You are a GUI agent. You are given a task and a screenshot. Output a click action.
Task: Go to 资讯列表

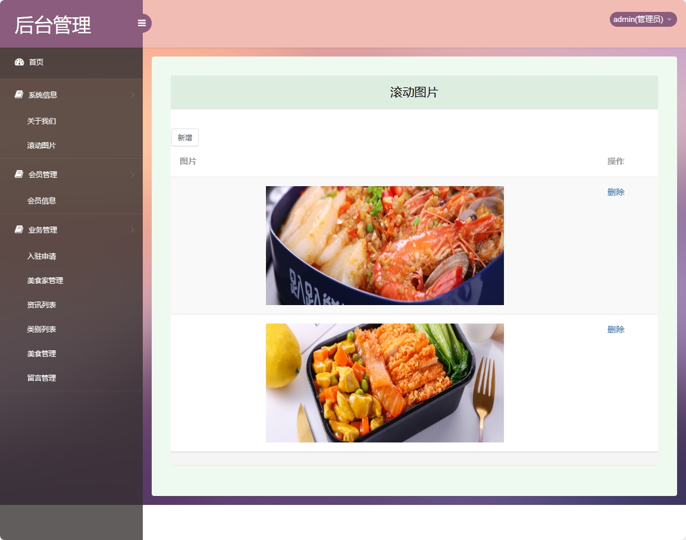pyautogui.click(x=40, y=304)
